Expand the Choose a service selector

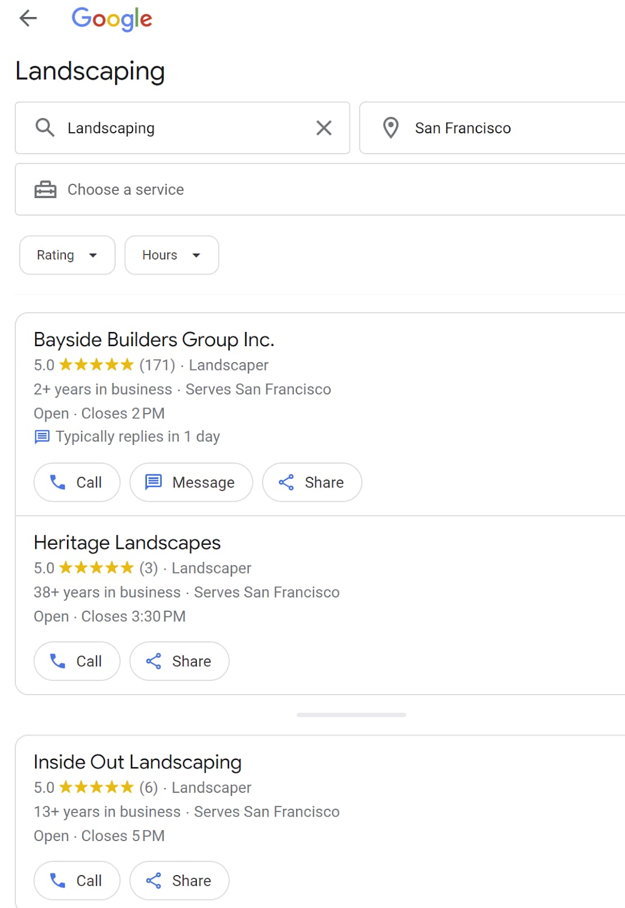coord(318,190)
